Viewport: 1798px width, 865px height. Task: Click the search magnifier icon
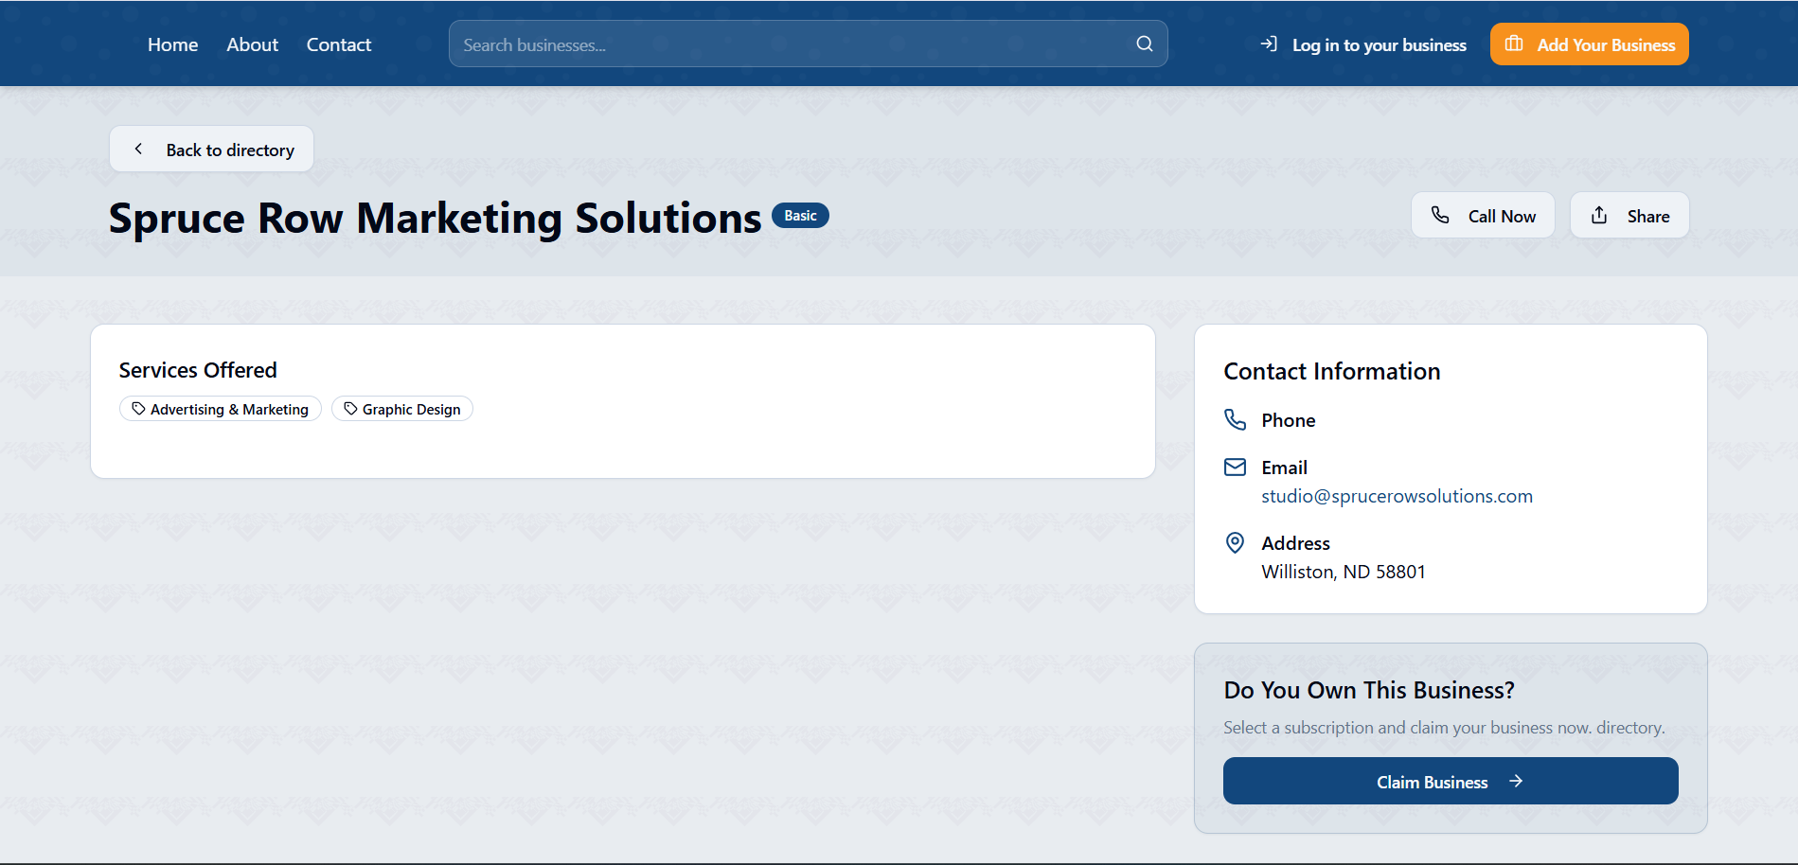1144,44
